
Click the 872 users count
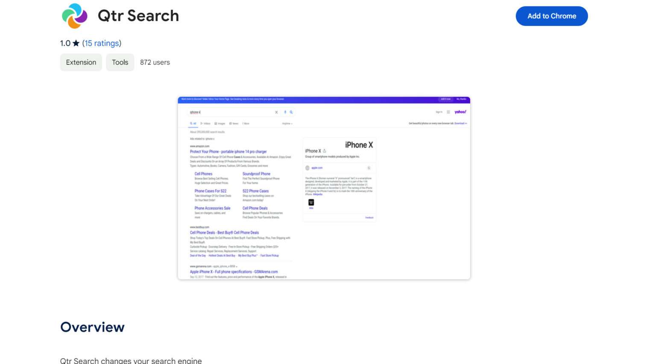pos(155,62)
